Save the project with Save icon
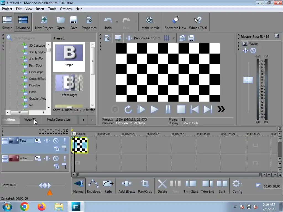Screen dimensions: 283x212 (74, 22)
